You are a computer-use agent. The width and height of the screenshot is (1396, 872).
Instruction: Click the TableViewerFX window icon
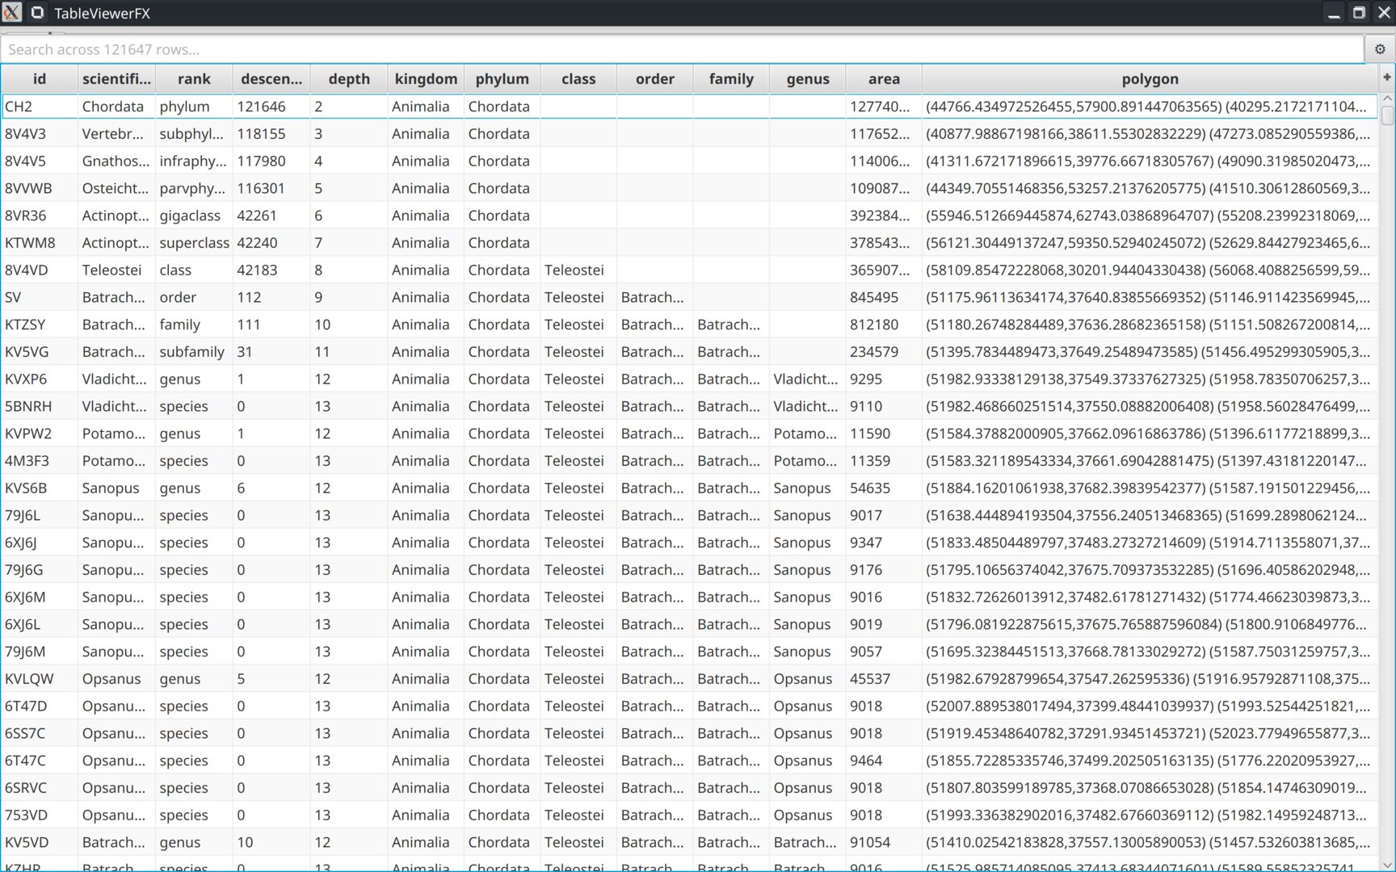coord(37,13)
